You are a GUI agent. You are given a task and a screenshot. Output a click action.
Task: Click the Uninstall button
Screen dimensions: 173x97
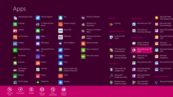pyautogui.click(x=31, y=90)
